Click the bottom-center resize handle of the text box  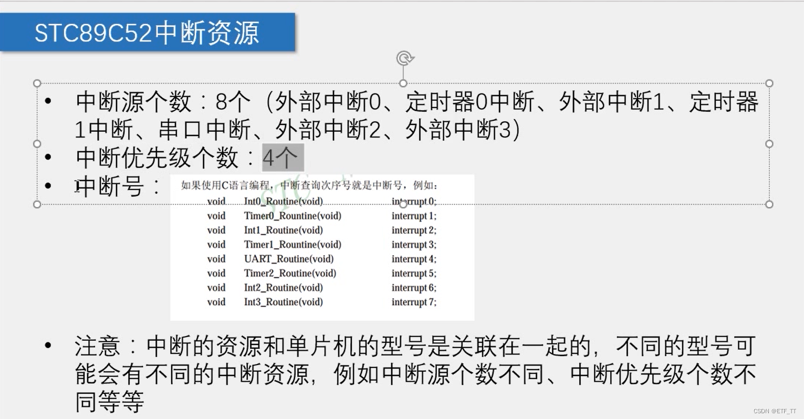click(403, 204)
